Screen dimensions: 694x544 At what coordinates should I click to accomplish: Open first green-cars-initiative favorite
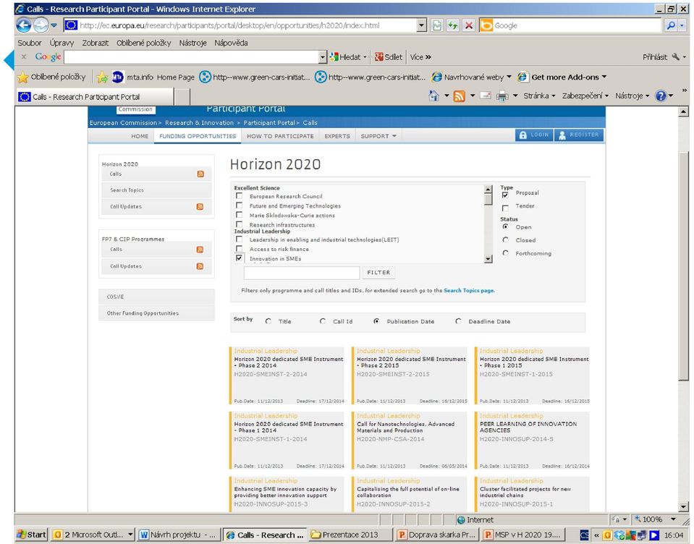(255, 77)
